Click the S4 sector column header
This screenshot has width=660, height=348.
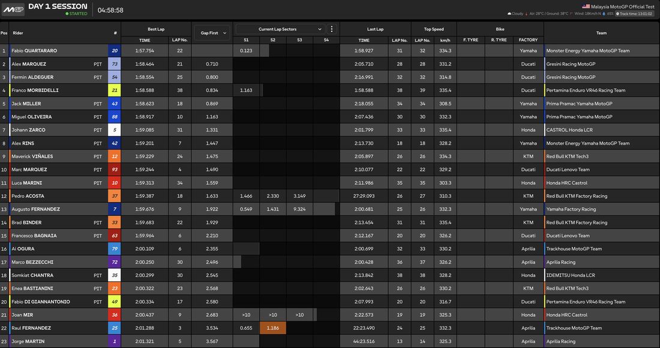click(x=326, y=40)
